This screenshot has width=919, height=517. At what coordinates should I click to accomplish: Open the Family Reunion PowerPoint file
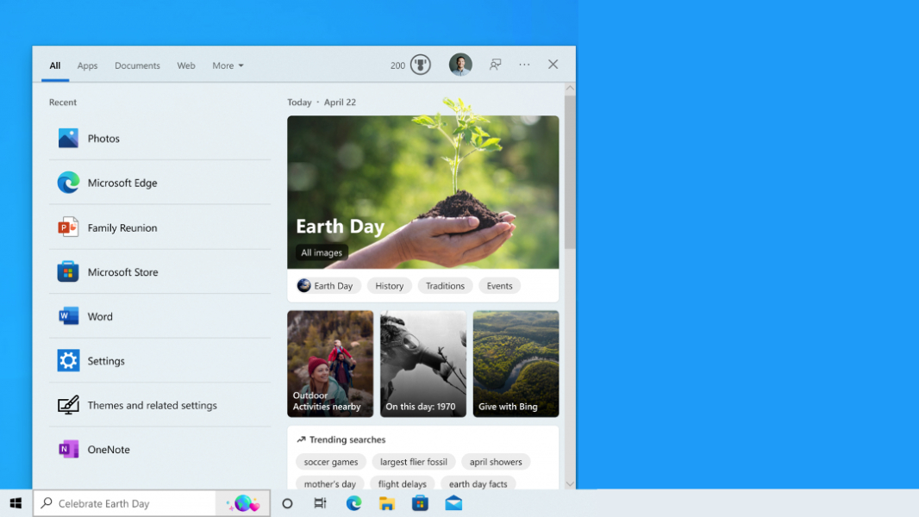click(x=122, y=227)
